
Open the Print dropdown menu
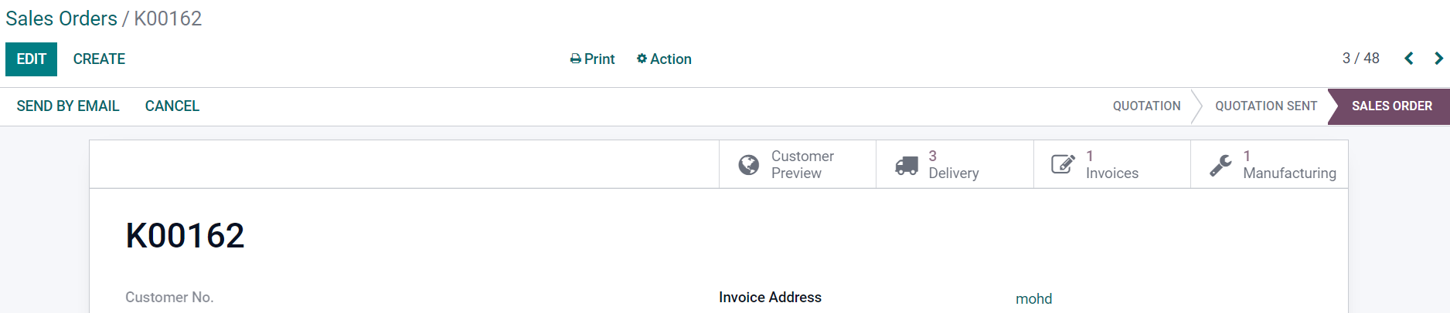(592, 59)
